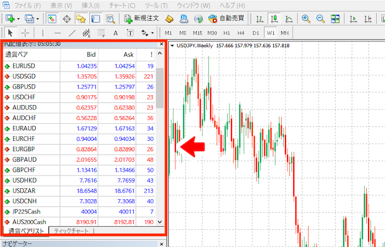Switch to M30 timeframe
This screenshot has height=247, width=385.
pyautogui.click(x=212, y=33)
